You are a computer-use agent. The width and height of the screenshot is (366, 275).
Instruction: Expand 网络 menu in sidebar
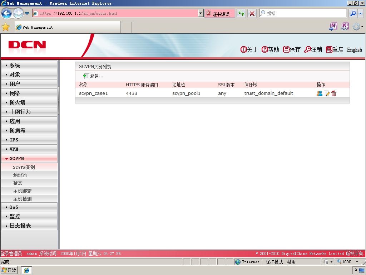29,93
